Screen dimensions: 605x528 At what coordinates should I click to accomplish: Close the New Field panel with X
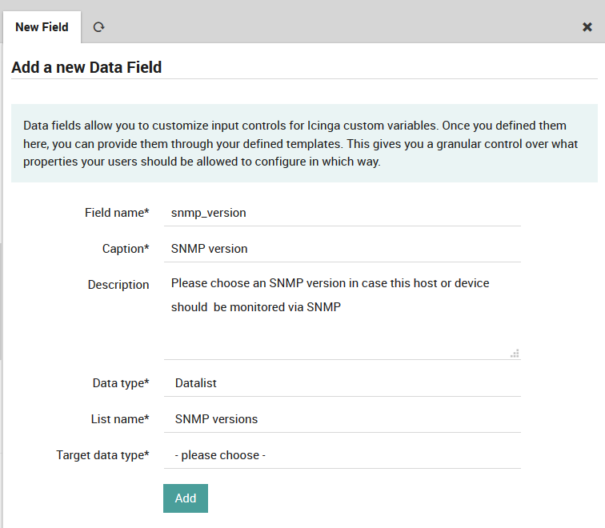[x=587, y=27]
